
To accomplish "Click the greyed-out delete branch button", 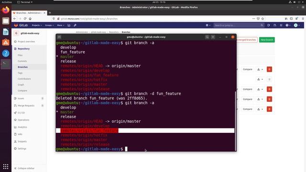I will (269, 79).
